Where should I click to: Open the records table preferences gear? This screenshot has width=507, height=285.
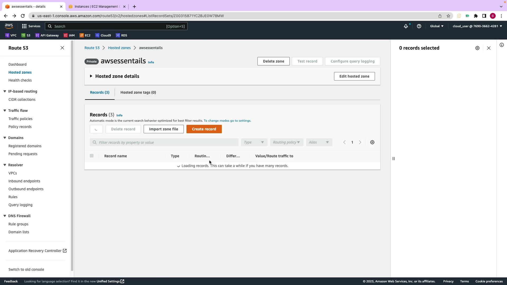372,142
